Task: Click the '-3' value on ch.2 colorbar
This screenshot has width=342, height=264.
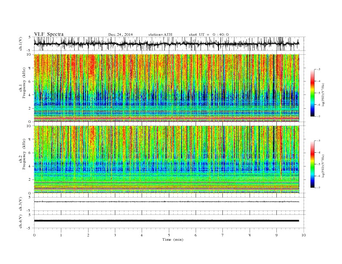Action: (x=319, y=141)
